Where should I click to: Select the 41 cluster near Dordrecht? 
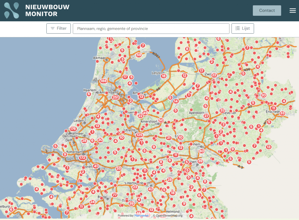[96, 166]
